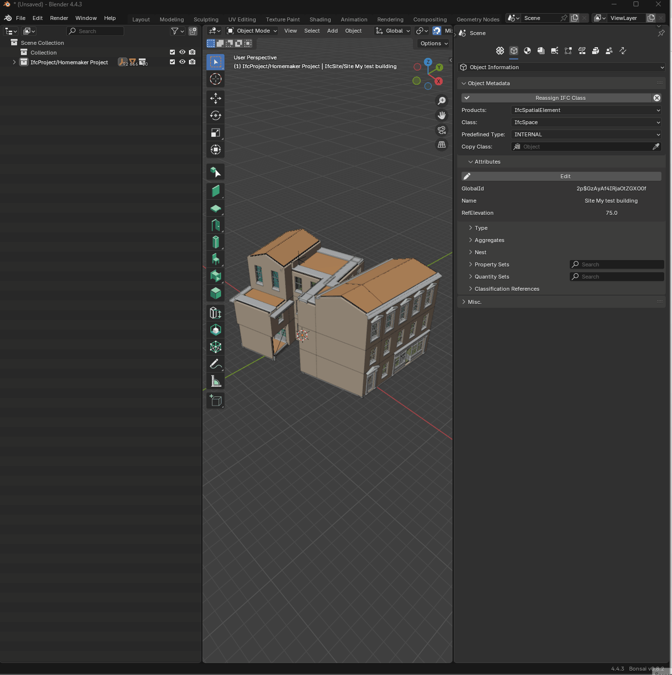672x675 pixels.
Task: Open services and systems properties tab icon
Action: [x=555, y=51]
